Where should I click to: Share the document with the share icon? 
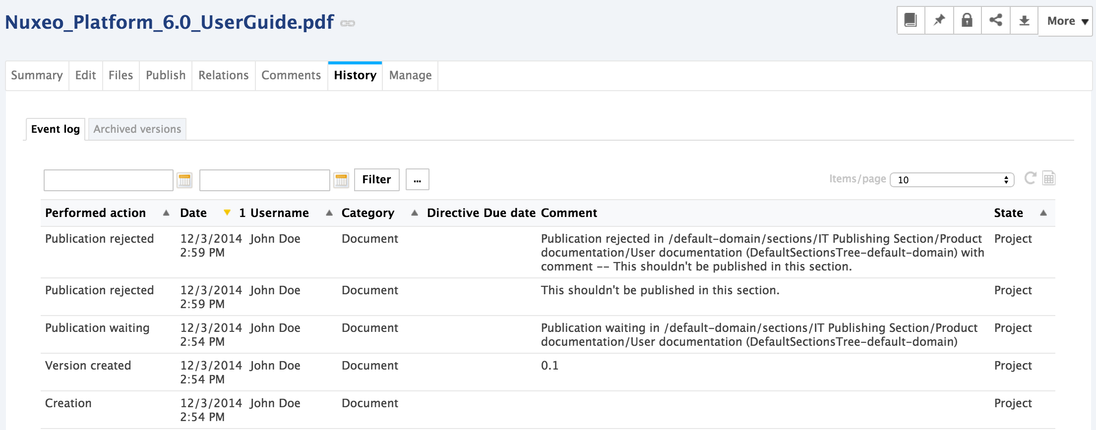point(995,20)
